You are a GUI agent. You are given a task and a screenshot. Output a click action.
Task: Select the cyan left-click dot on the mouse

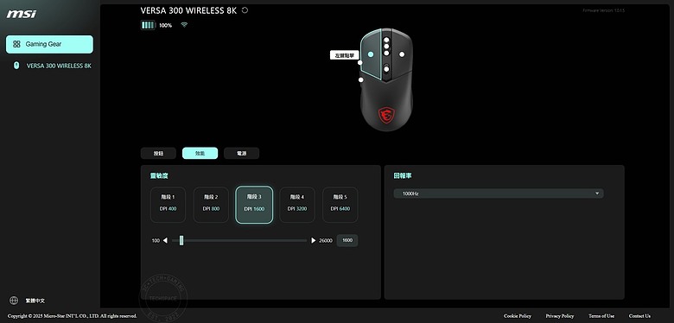click(x=371, y=54)
